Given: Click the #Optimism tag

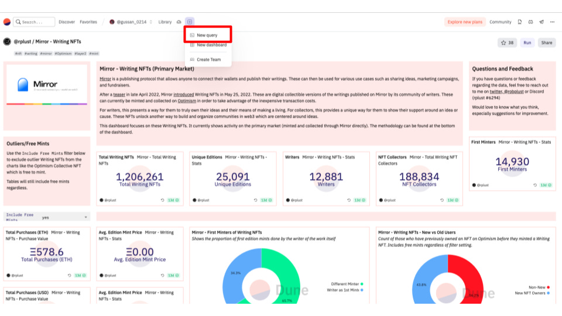Looking at the screenshot, I should pyautogui.click(x=63, y=53).
